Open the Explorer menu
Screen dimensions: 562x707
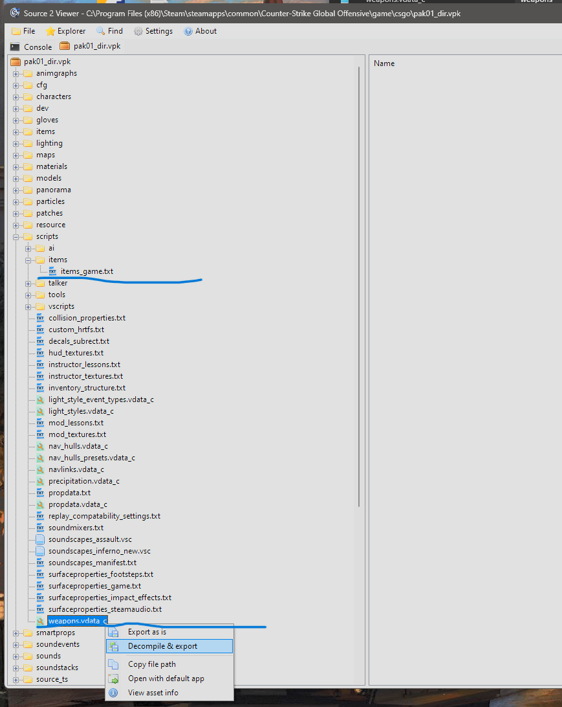pos(66,31)
